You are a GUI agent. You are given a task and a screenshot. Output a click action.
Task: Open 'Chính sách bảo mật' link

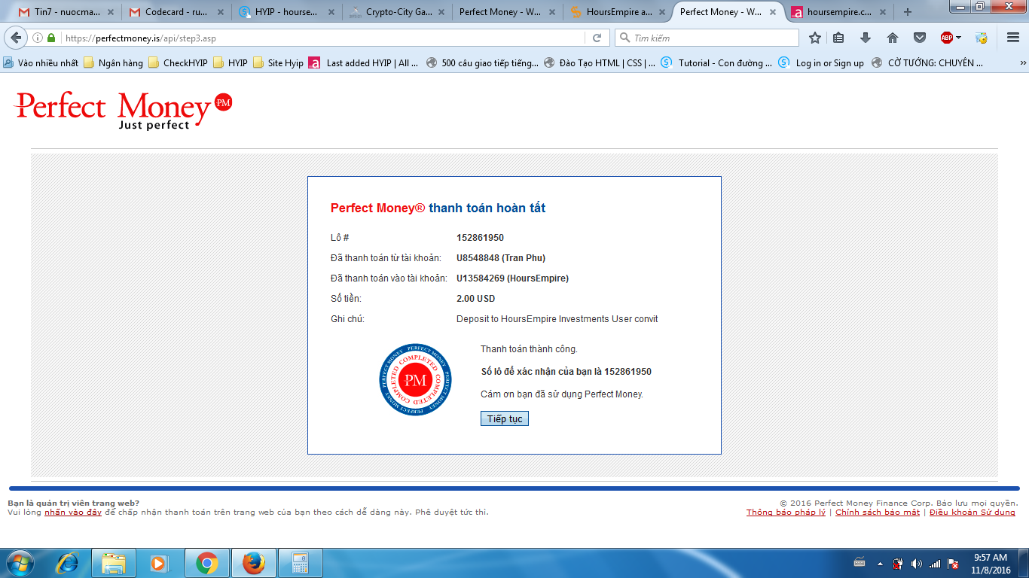coord(878,513)
